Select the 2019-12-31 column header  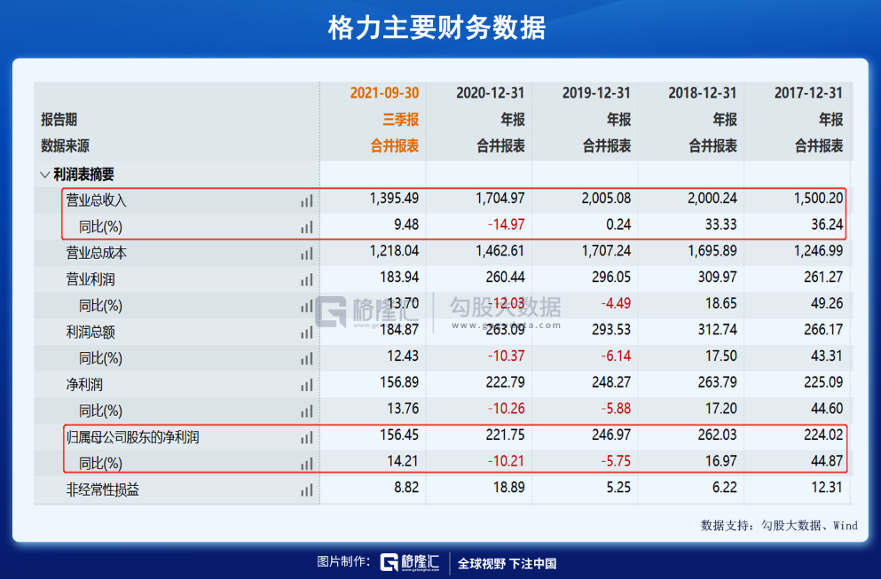(596, 93)
